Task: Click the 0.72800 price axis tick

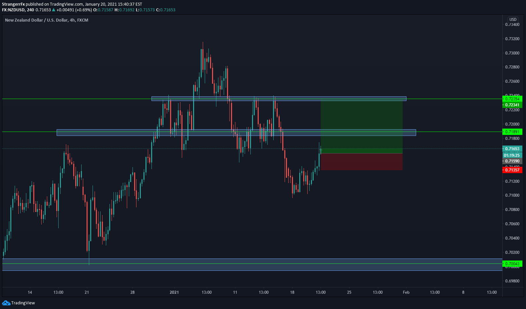Action: pyautogui.click(x=512, y=67)
